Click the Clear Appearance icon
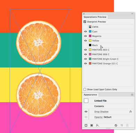 [116, 125]
